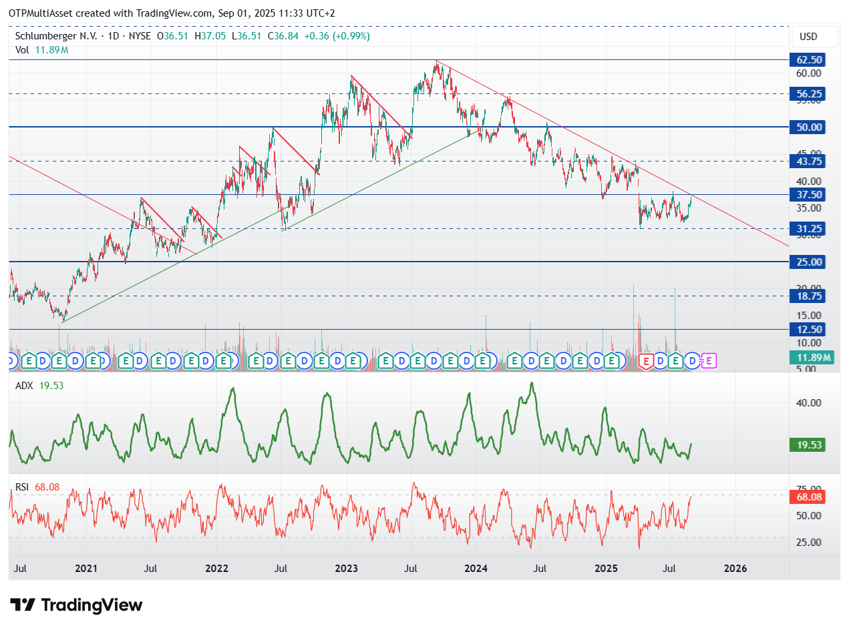This screenshot has width=849, height=630.
Task: Click the purple upcoming earnings E marker
Action: click(x=709, y=361)
